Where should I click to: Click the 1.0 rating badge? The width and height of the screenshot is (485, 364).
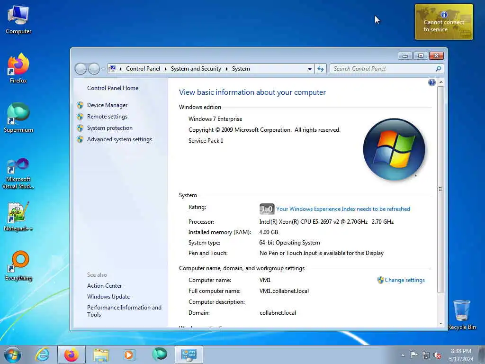[x=267, y=209]
